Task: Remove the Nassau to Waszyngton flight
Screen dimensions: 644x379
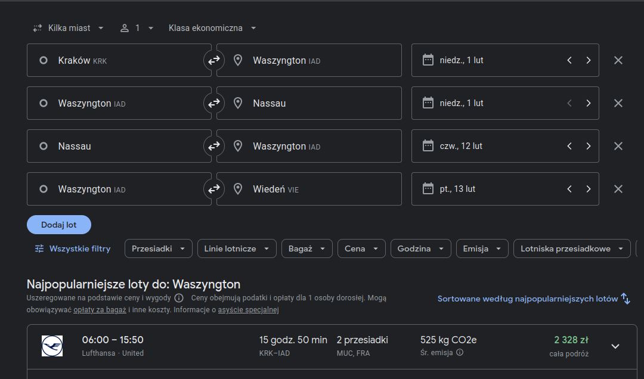Action: pos(618,146)
